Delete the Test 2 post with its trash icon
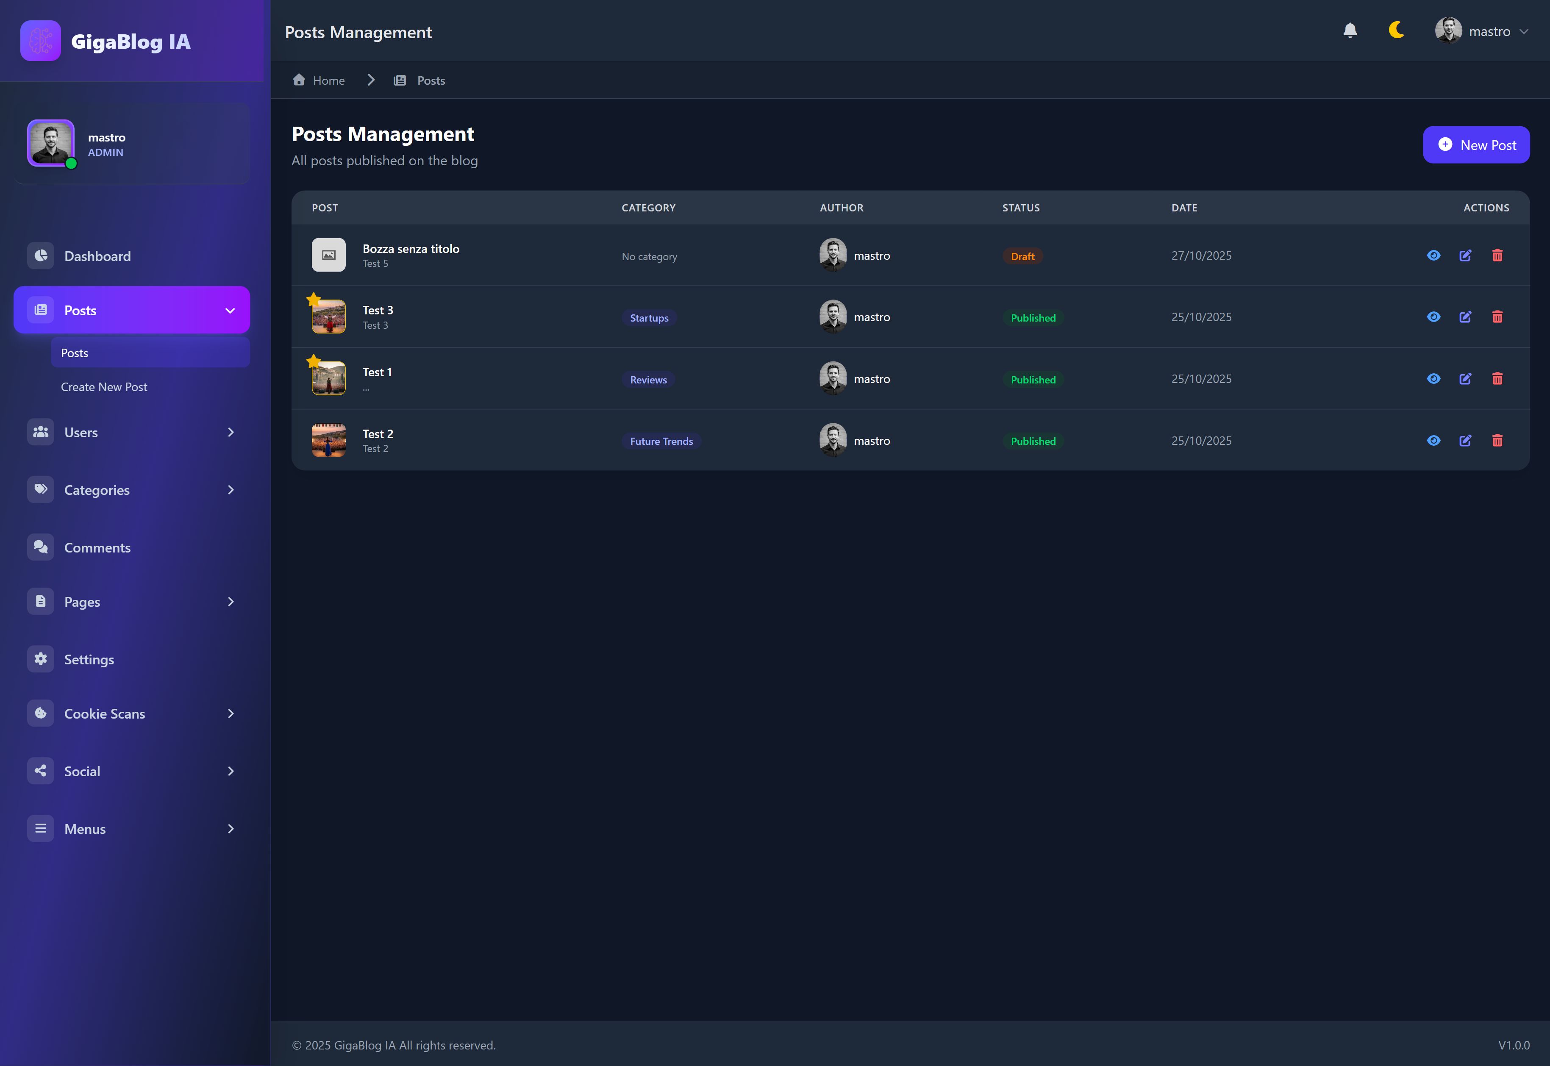This screenshot has width=1550, height=1066. (1497, 441)
